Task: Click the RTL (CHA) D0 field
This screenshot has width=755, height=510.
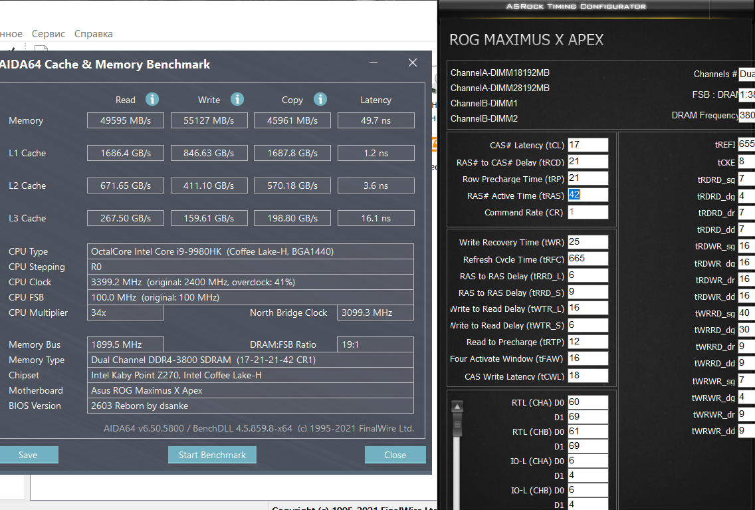Action: pyautogui.click(x=588, y=402)
